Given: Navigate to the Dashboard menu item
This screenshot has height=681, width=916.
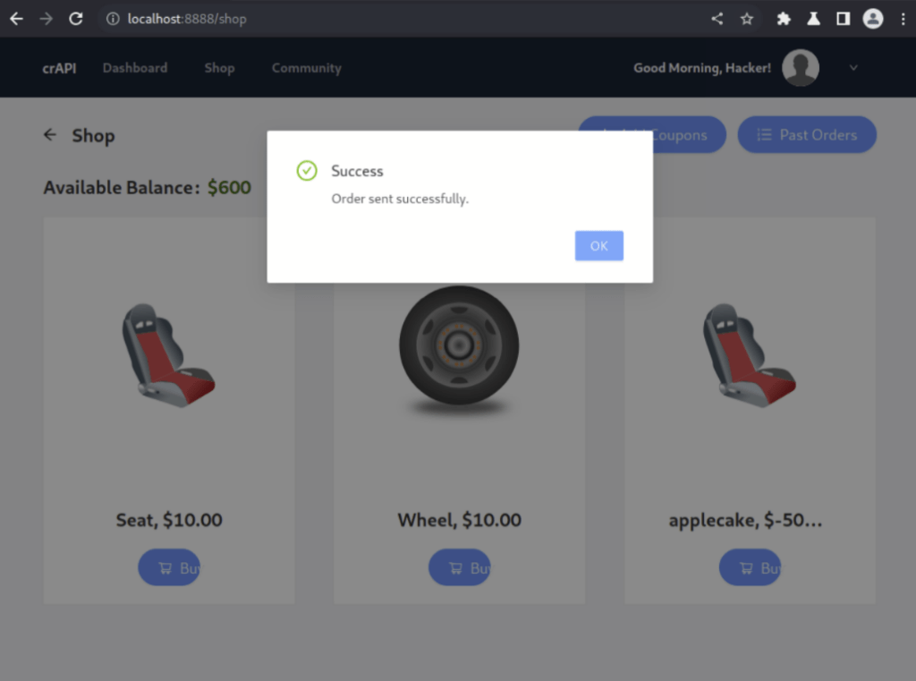Looking at the screenshot, I should [x=135, y=68].
